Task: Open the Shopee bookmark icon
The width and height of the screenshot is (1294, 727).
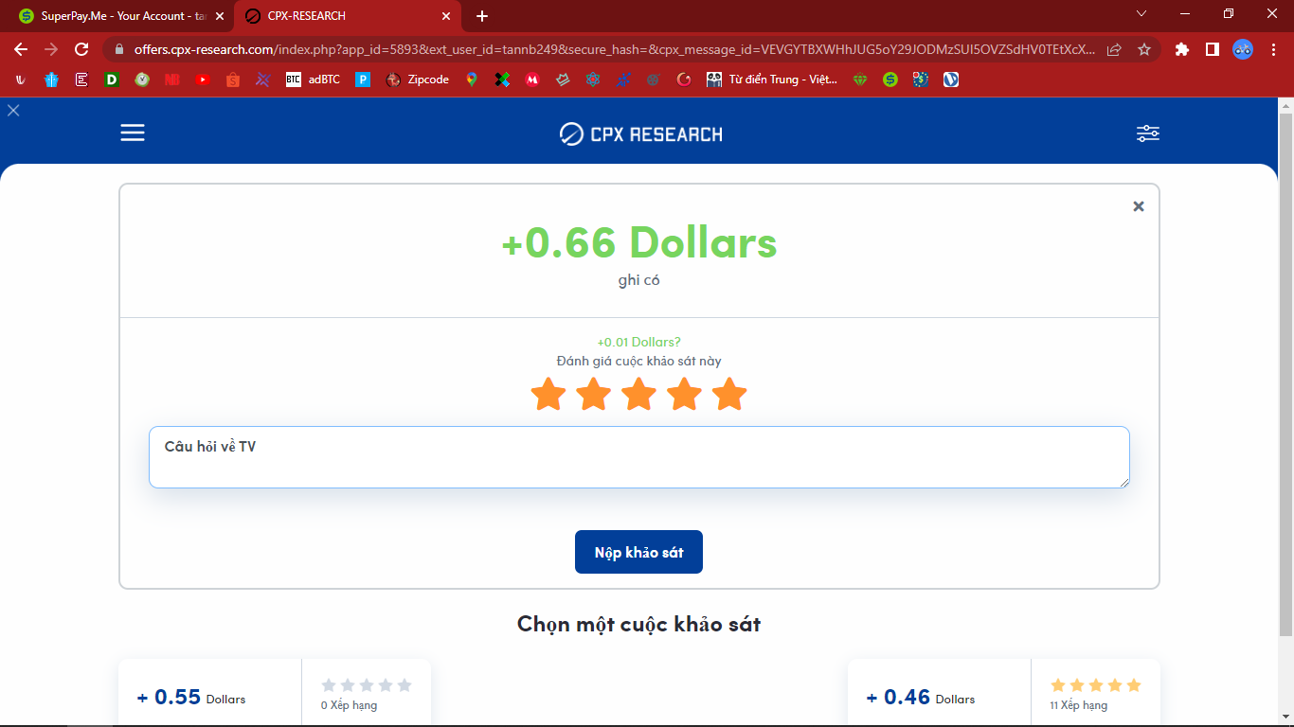Action: (233, 80)
